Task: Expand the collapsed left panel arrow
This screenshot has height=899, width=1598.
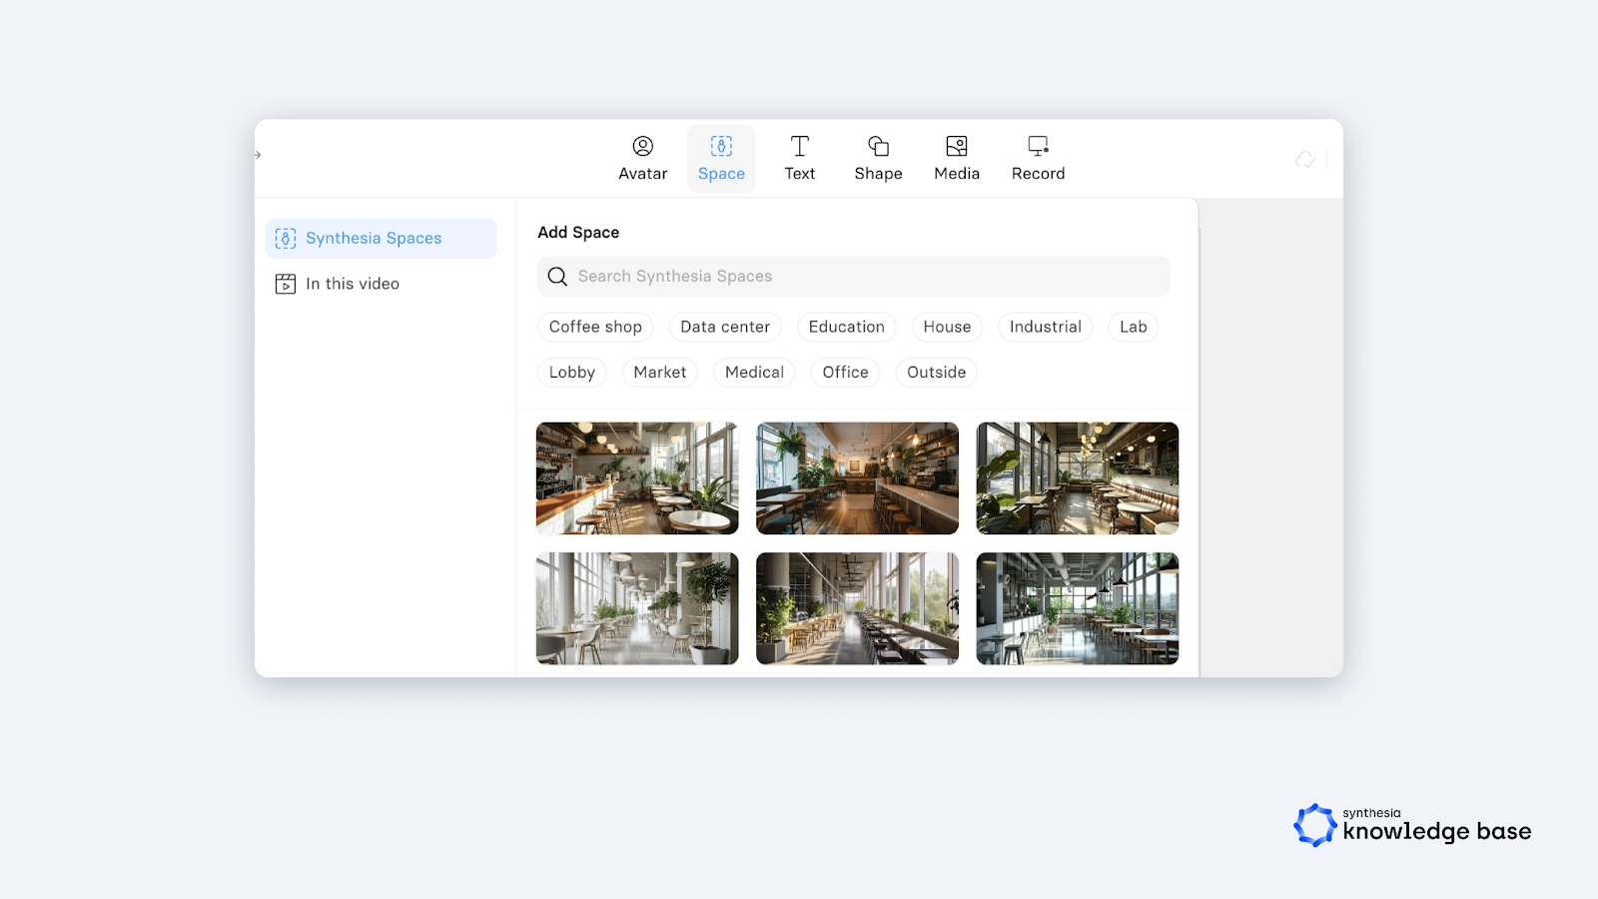Action: (x=258, y=155)
